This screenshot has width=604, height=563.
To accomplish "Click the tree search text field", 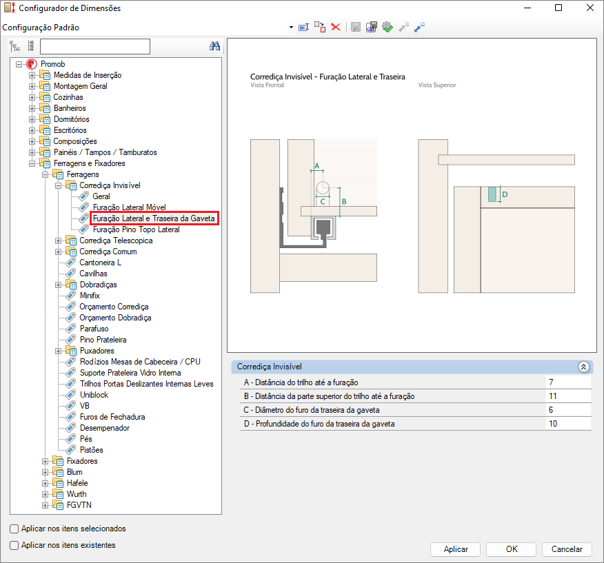I will tap(95, 46).
